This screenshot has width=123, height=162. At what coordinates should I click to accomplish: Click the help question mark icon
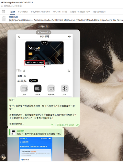point(69,71)
